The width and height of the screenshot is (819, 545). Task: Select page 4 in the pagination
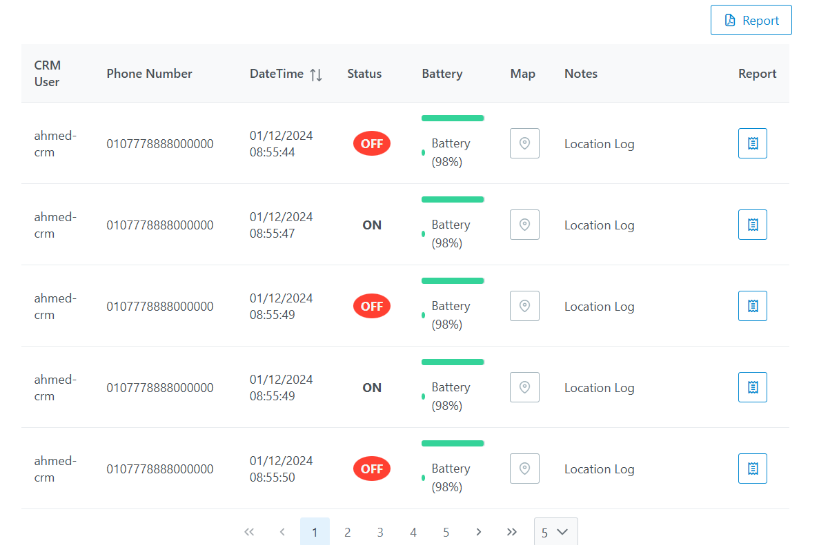tap(413, 532)
